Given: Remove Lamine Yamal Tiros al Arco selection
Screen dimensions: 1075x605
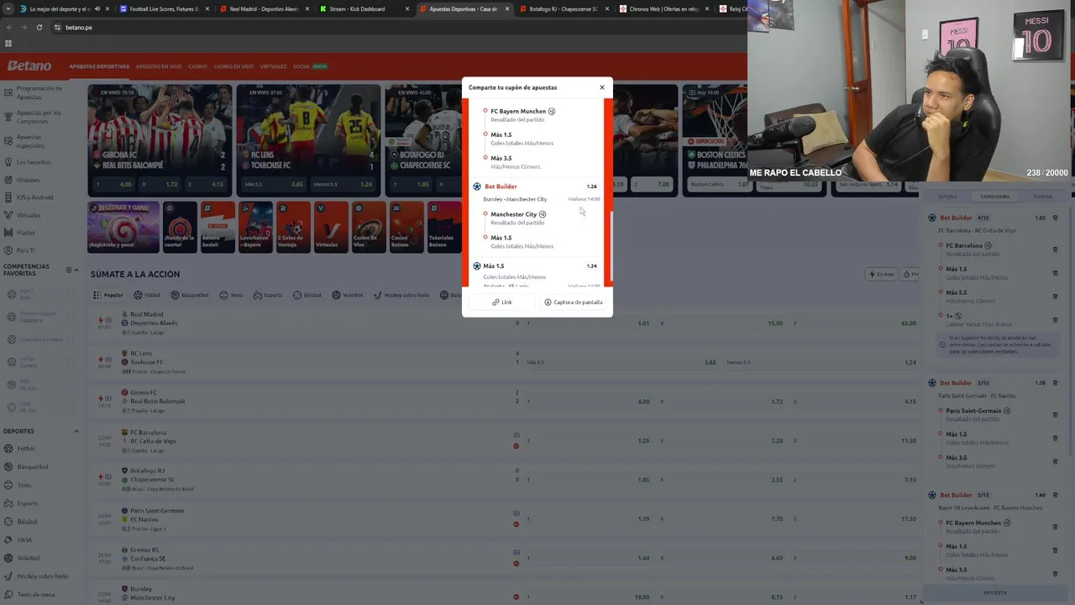Looking at the screenshot, I should click(1056, 318).
